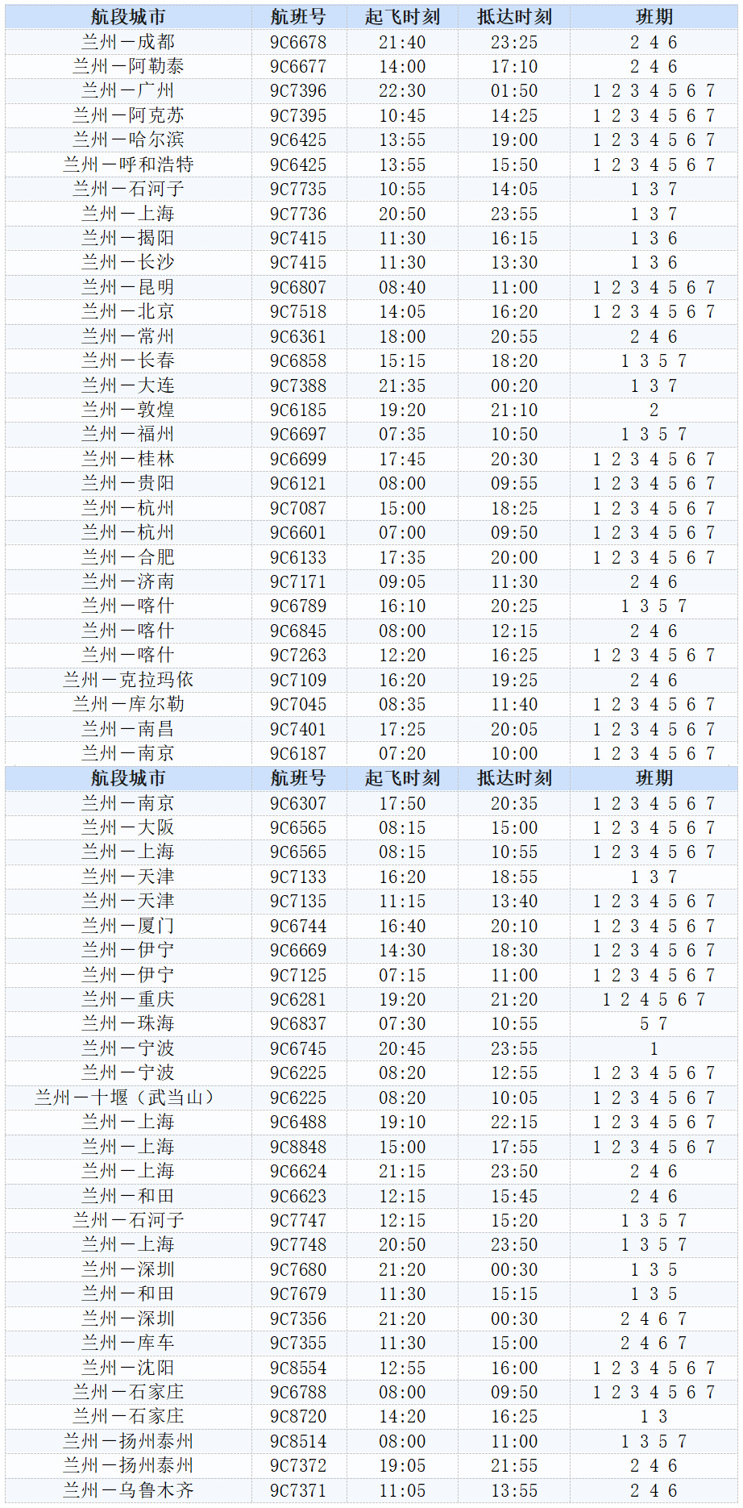
Task: Select the 兰州一厦门 route cell
Action: pyautogui.click(x=128, y=926)
